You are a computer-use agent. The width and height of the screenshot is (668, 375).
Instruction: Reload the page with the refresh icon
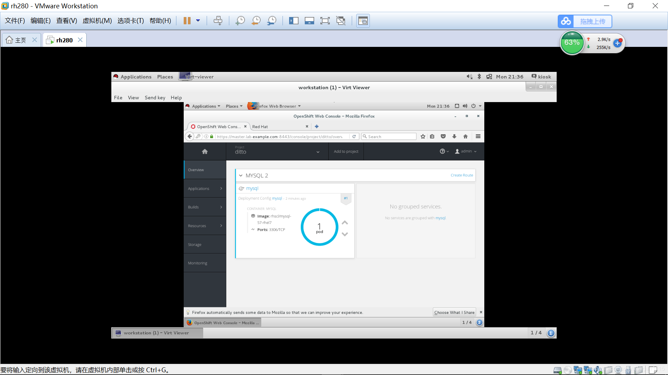(x=354, y=136)
